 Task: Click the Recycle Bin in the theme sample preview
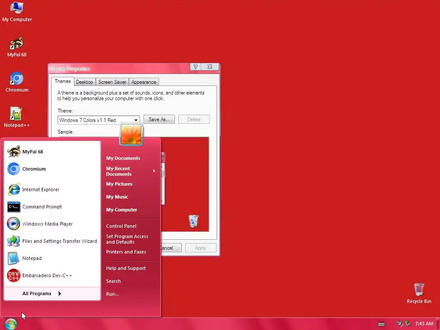(193, 221)
